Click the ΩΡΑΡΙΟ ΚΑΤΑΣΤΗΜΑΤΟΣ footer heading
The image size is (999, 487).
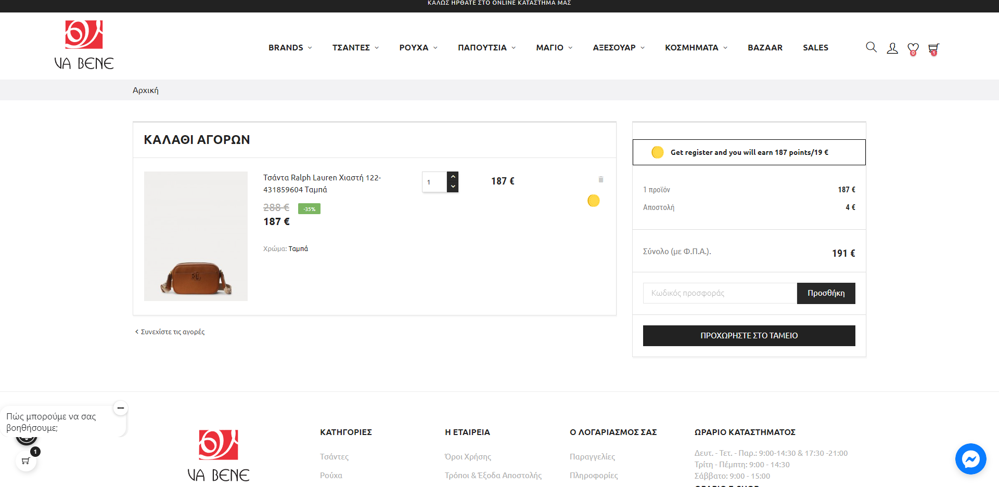[x=745, y=432]
